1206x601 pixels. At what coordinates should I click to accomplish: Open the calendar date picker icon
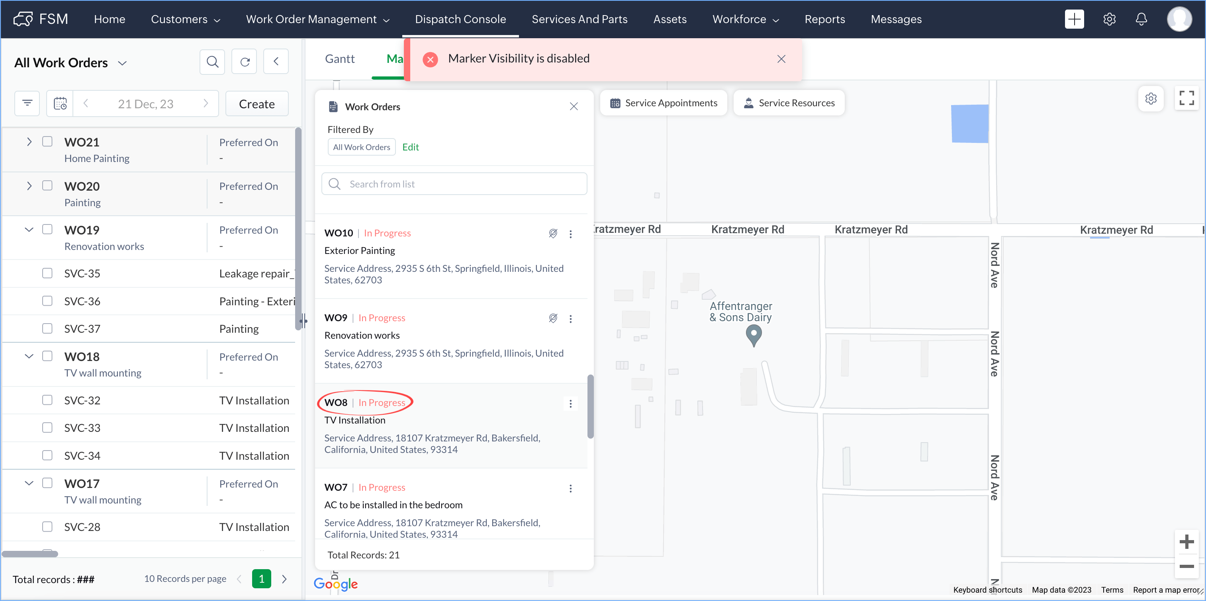tap(60, 103)
